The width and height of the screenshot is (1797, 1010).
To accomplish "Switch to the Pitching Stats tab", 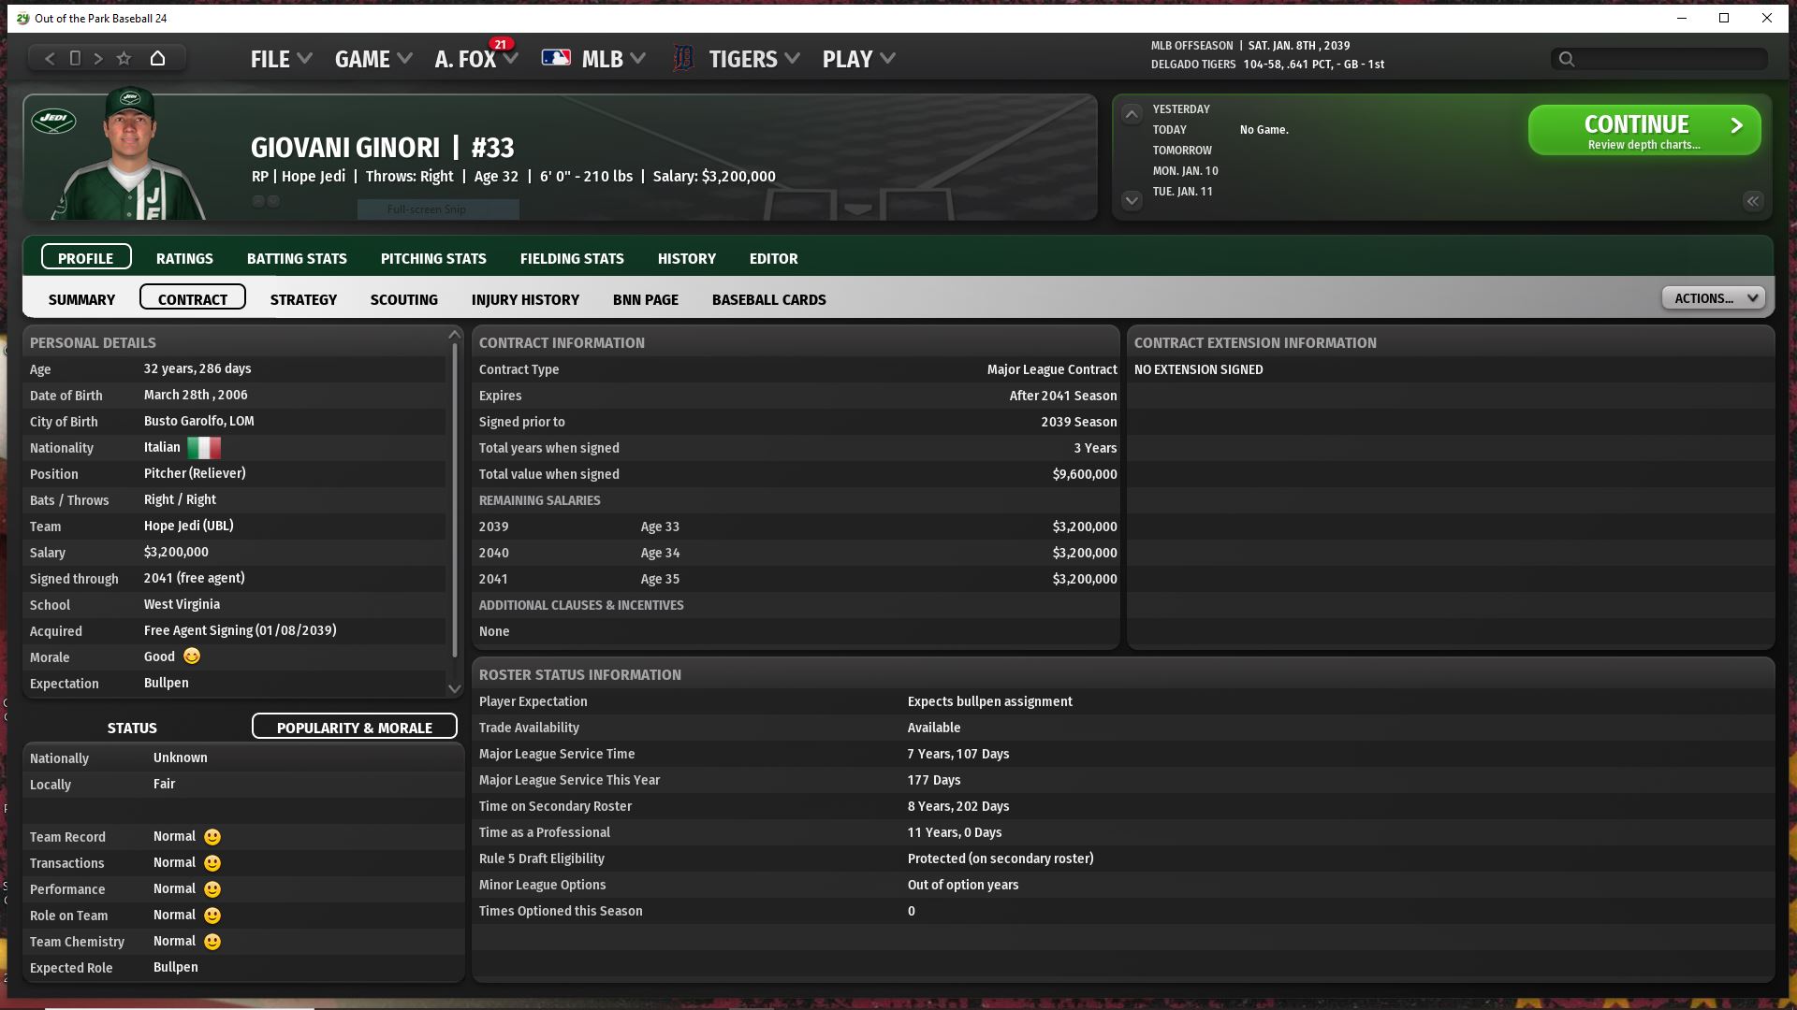I will tap(432, 258).
